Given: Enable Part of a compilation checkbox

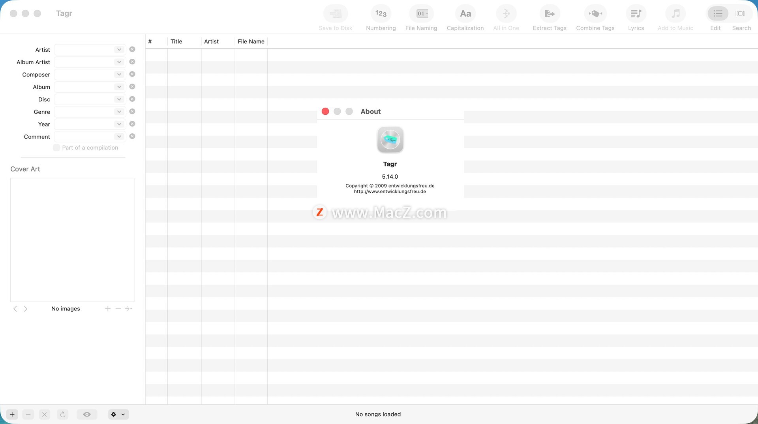Looking at the screenshot, I should pyautogui.click(x=56, y=148).
